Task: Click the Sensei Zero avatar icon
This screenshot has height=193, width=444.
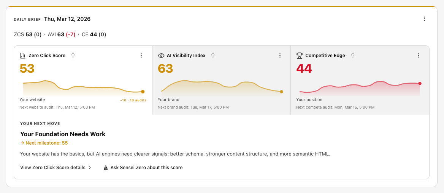Action: click(x=106, y=168)
